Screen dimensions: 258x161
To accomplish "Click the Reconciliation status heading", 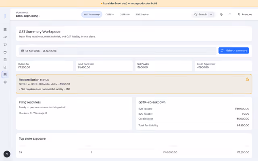I will pos(34,80).
